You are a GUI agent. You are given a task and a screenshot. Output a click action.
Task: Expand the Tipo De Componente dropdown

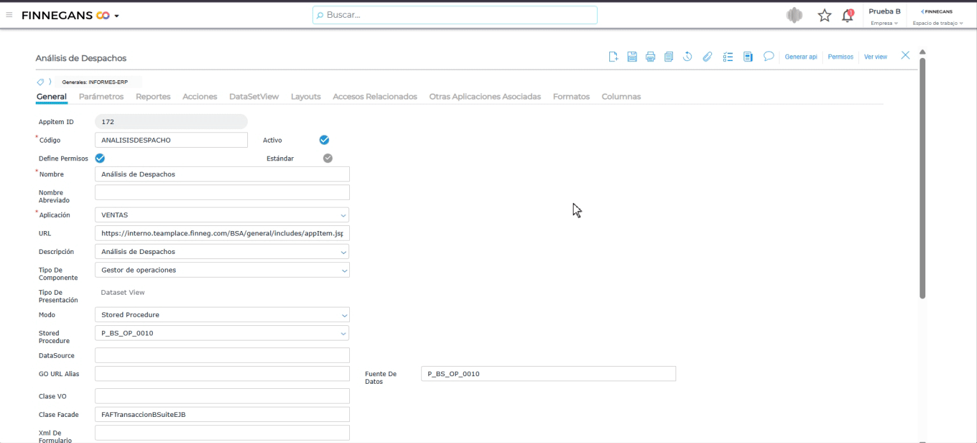tap(222, 270)
